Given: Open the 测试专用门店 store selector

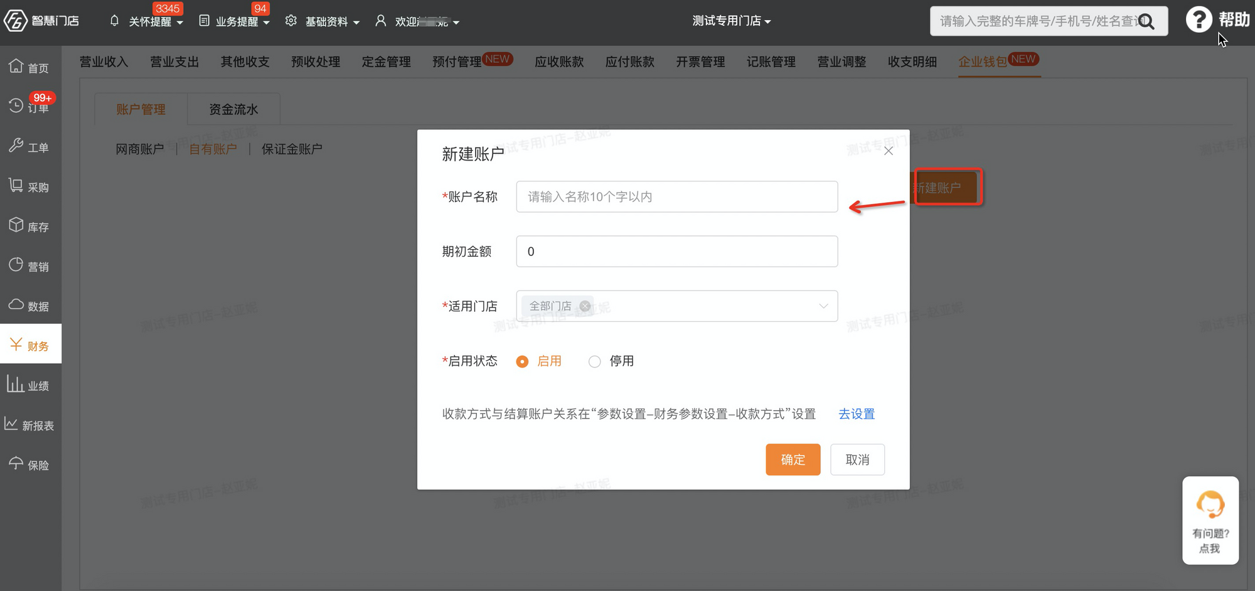Looking at the screenshot, I should point(732,21).
